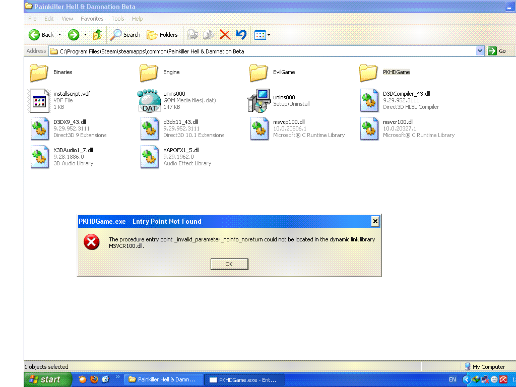This screenshot has width=516, height=387.
Task: Click the Go button
Action: (x=497, y=51)
